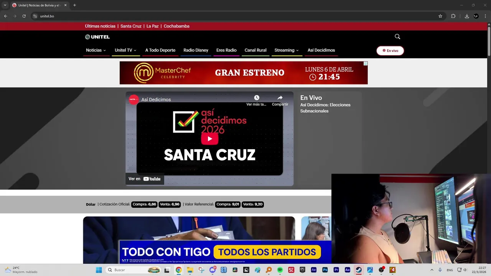Open Cochabamba link in top bar

point(176,26)
